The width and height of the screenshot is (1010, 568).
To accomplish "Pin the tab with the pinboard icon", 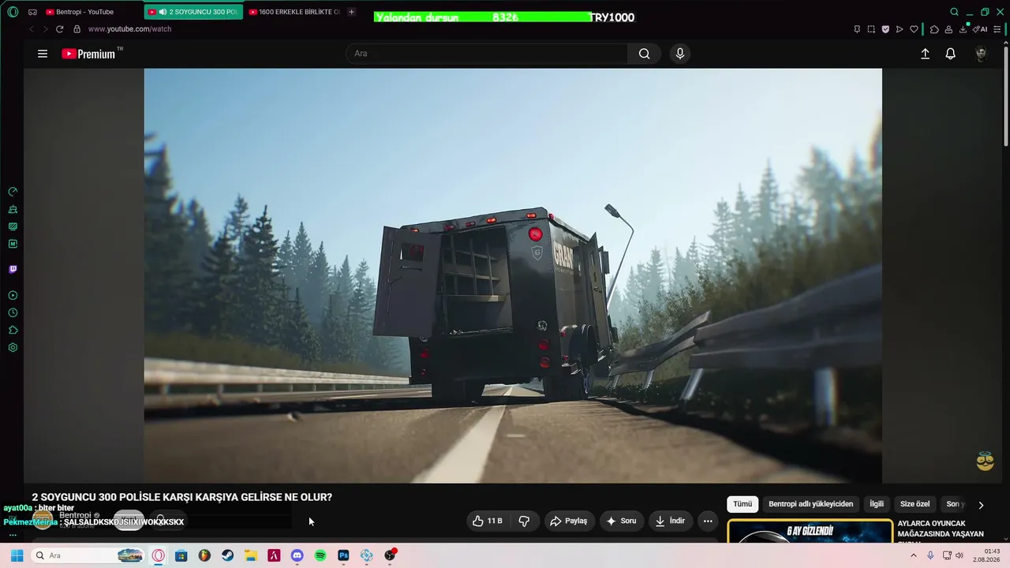I will click(857, 29).
